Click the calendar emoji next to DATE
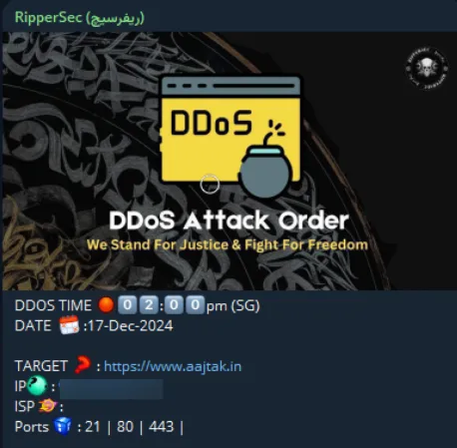 point(69,325)
